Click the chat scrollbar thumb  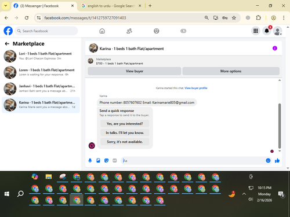click(x=280, y=126)
